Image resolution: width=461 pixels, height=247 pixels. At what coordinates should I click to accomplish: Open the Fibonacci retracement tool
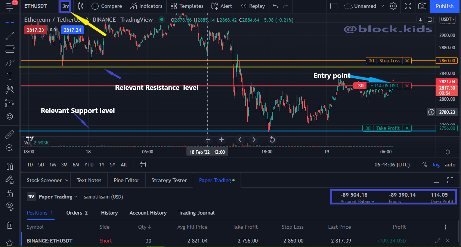click(x=10, y=49)
